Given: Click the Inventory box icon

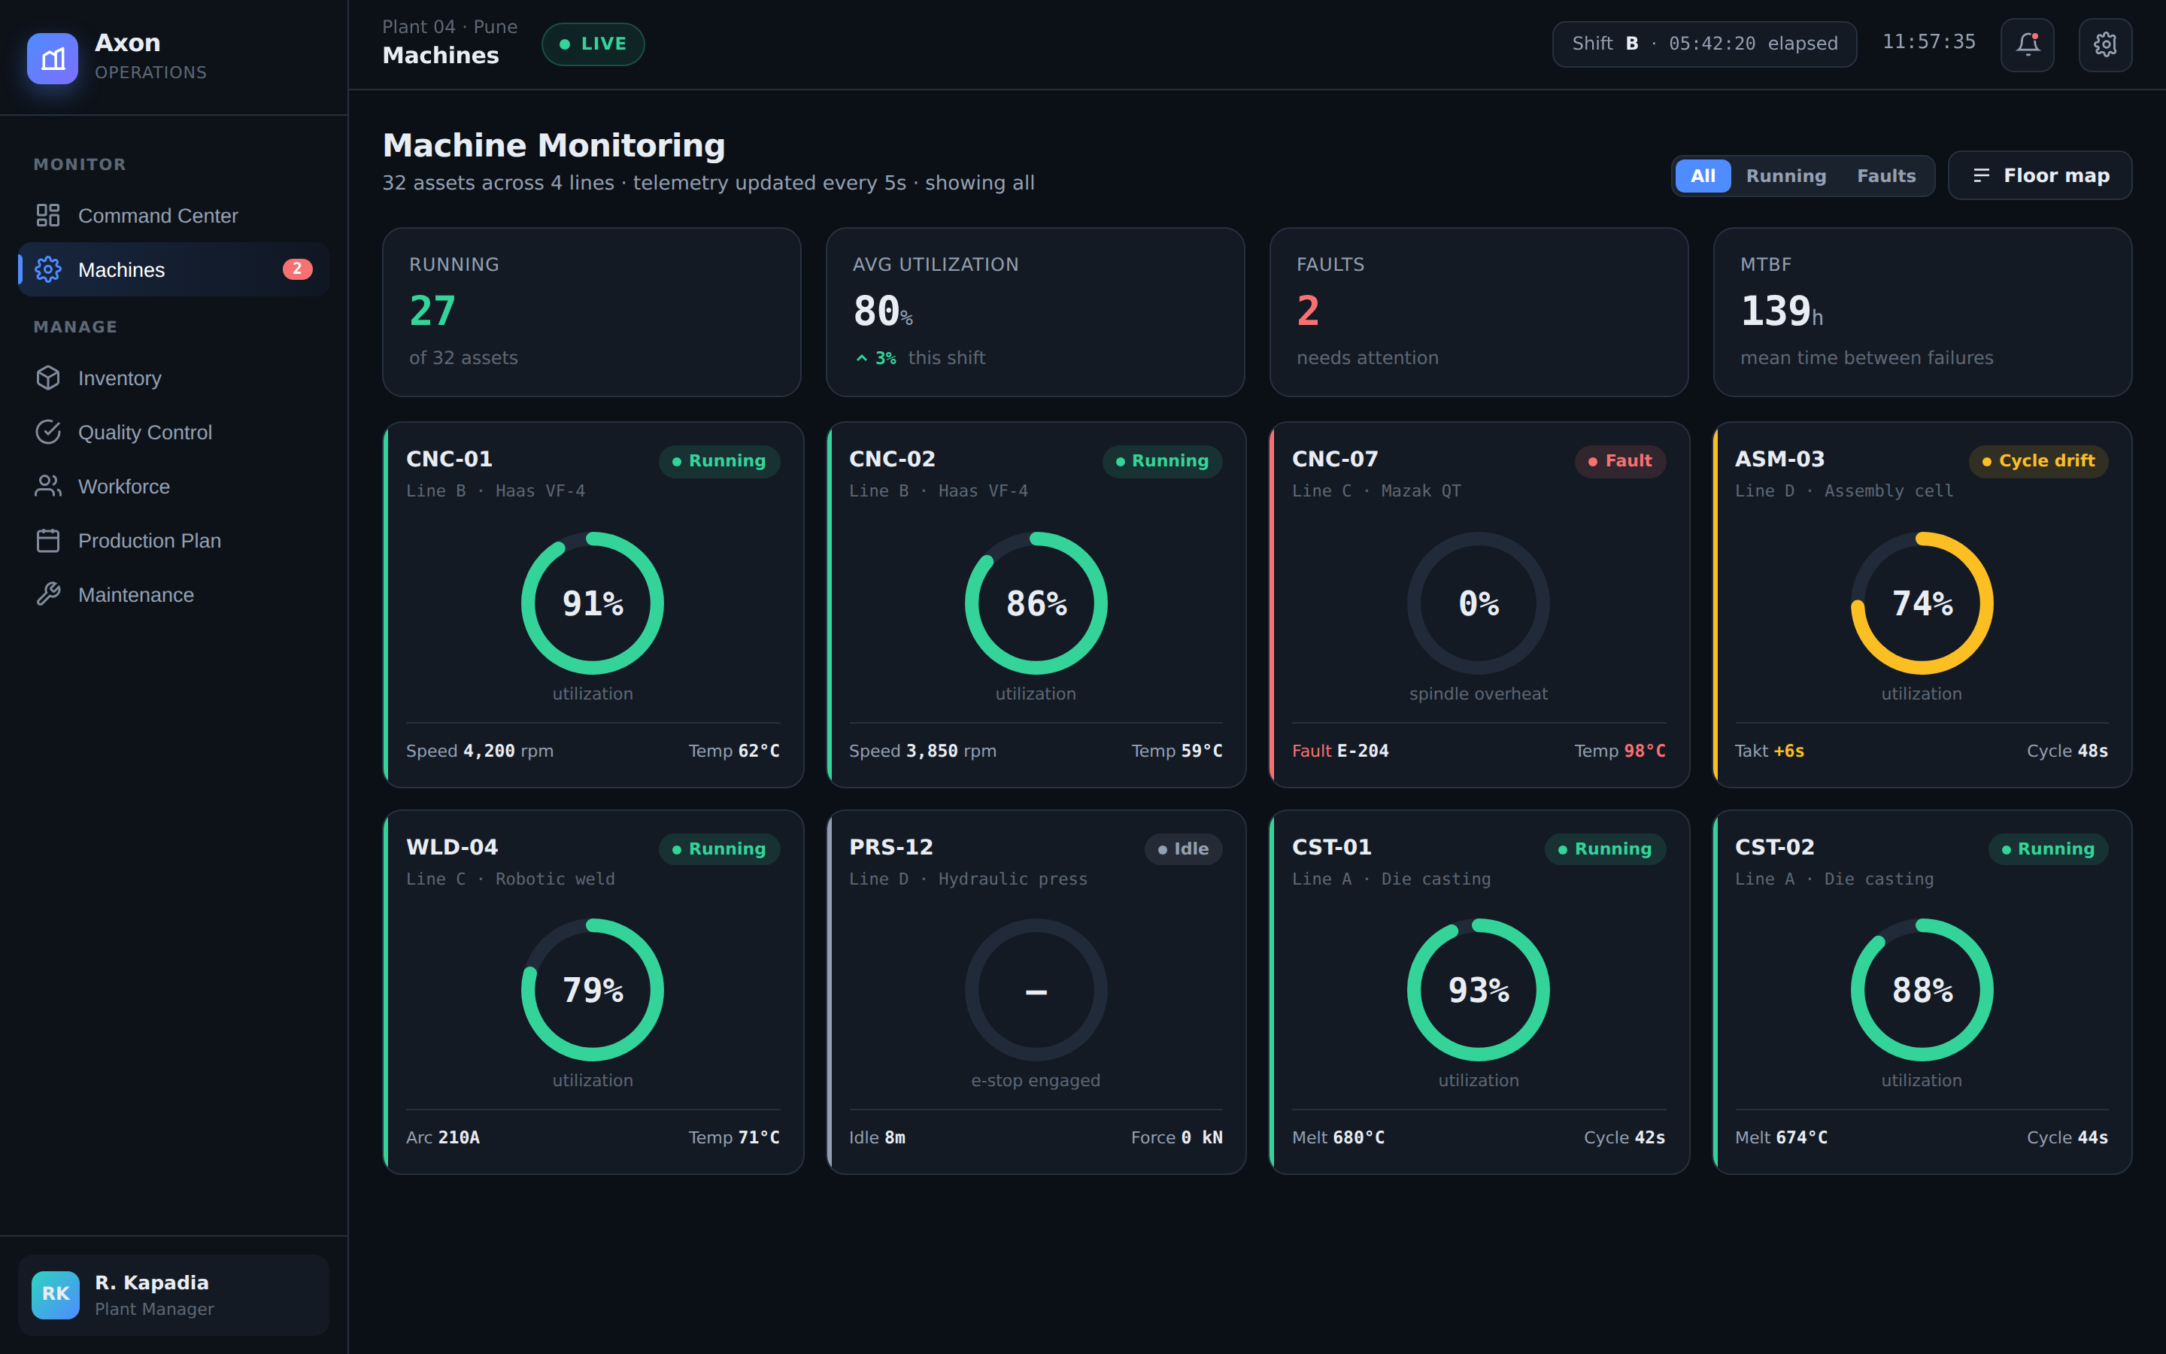Looking at the screenshot, I should click(48, 378).
